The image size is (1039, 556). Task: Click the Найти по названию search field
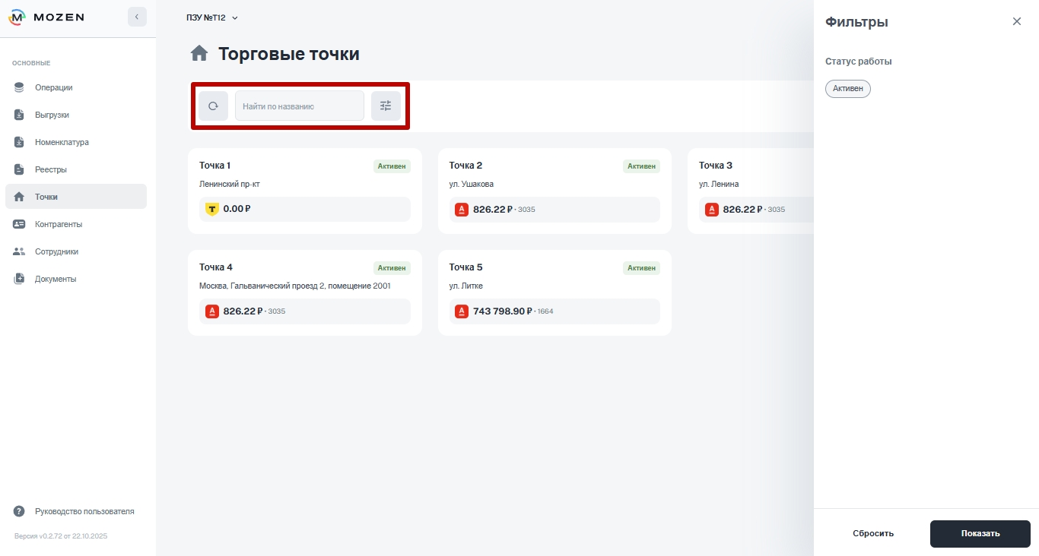point(300,106)
